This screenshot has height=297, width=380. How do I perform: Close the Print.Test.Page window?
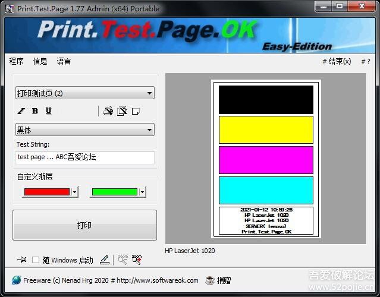[x=362, y=7]
